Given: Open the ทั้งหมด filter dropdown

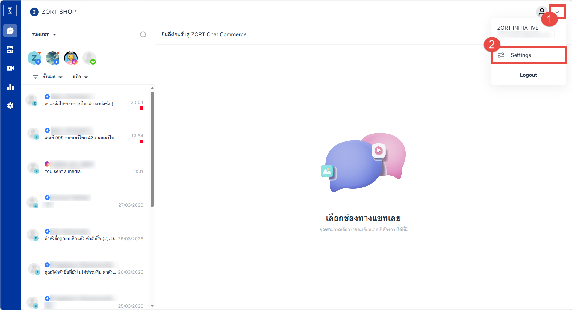Looking at the screenshot, I should click(52, 77).
